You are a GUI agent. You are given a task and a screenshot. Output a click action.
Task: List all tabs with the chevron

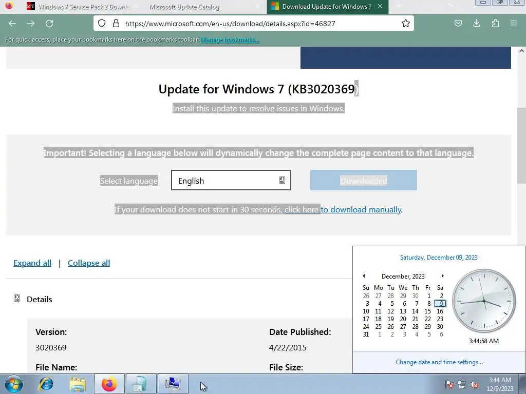450,6
